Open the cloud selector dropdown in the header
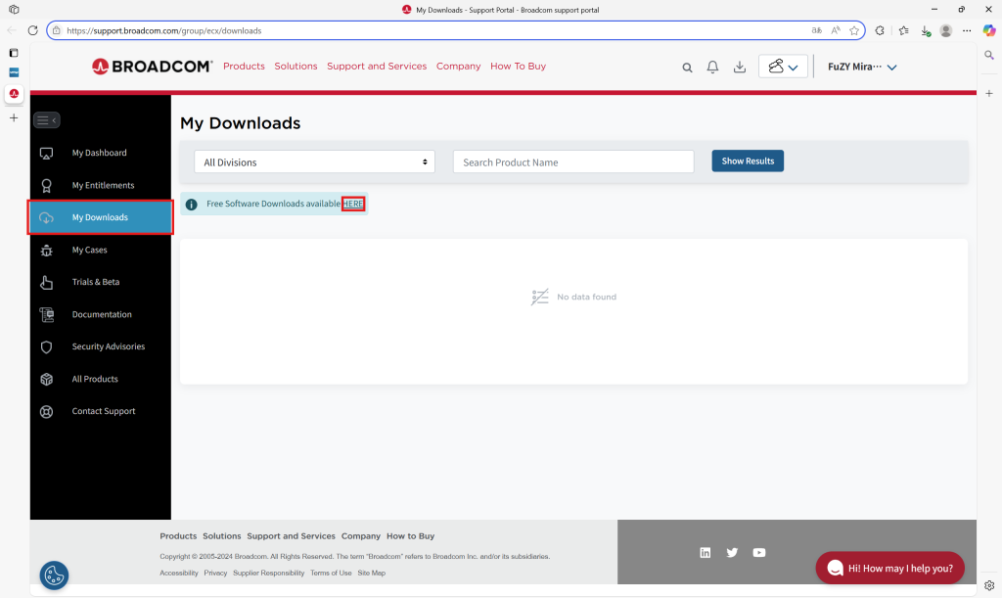Screen dimensions: 1002x598 pyautogui.click(x=783, y=67)
